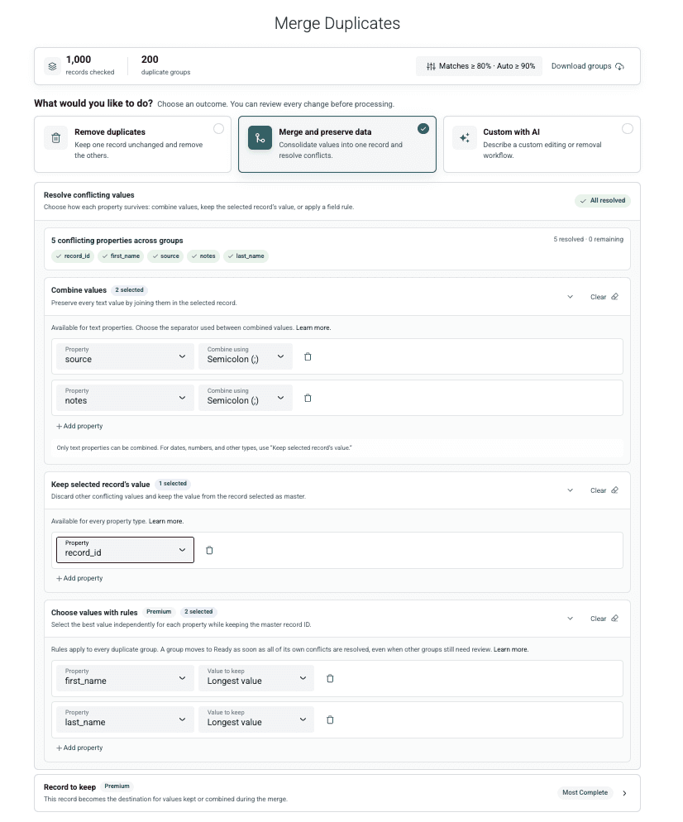This screenshot has width=683, height=822.
Task: Click the Remove duplicates trash icon
Action: [x=56, y=138]
